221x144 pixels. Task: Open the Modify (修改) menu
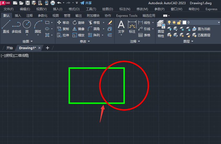[142, 9]
